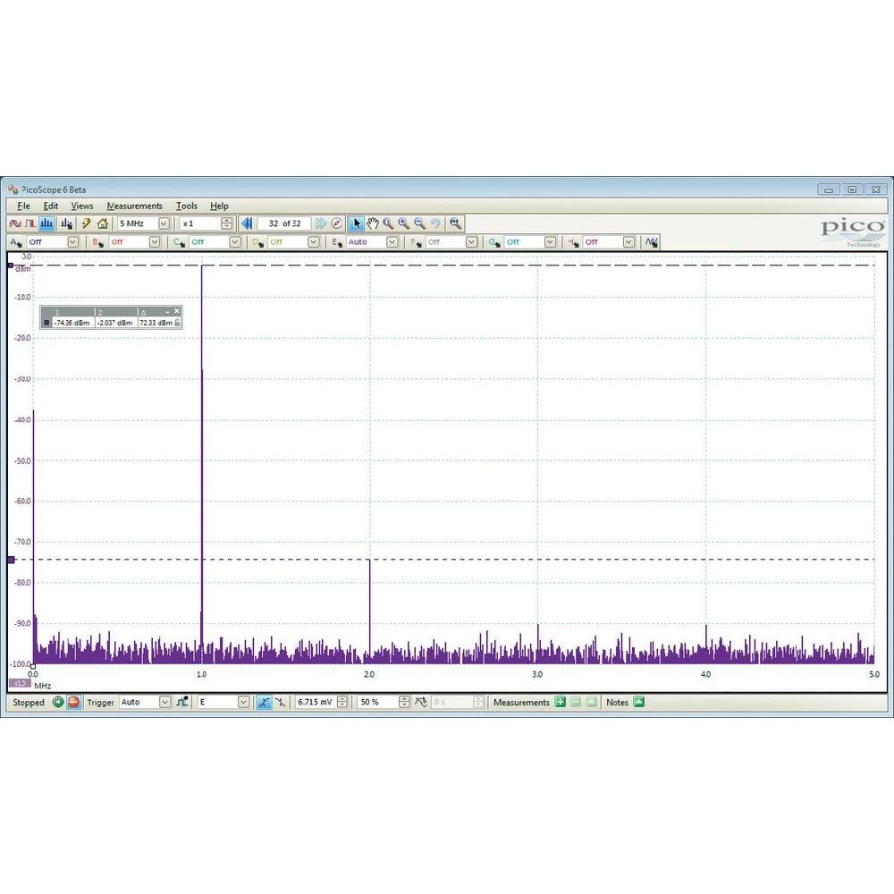Open channel A options button
The image size is (894, 894).
click(15, 242)
